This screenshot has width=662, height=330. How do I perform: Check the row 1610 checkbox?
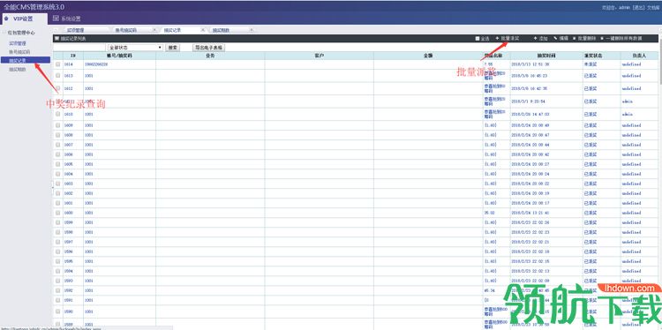tap(58, 114)
